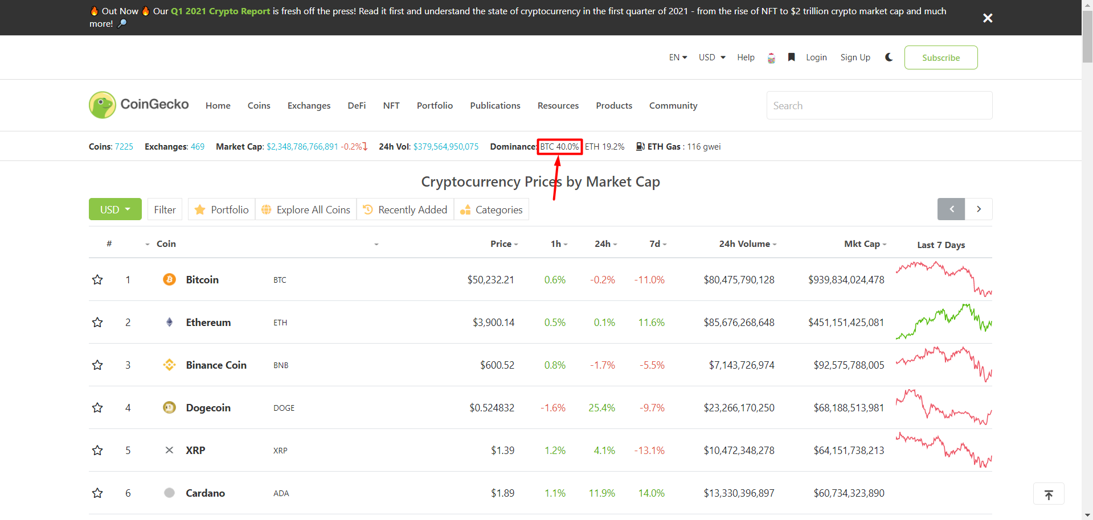Open the Bitcoin coin name link
1093x520 pixels.
pyautogui.click(x=202, y=279)
